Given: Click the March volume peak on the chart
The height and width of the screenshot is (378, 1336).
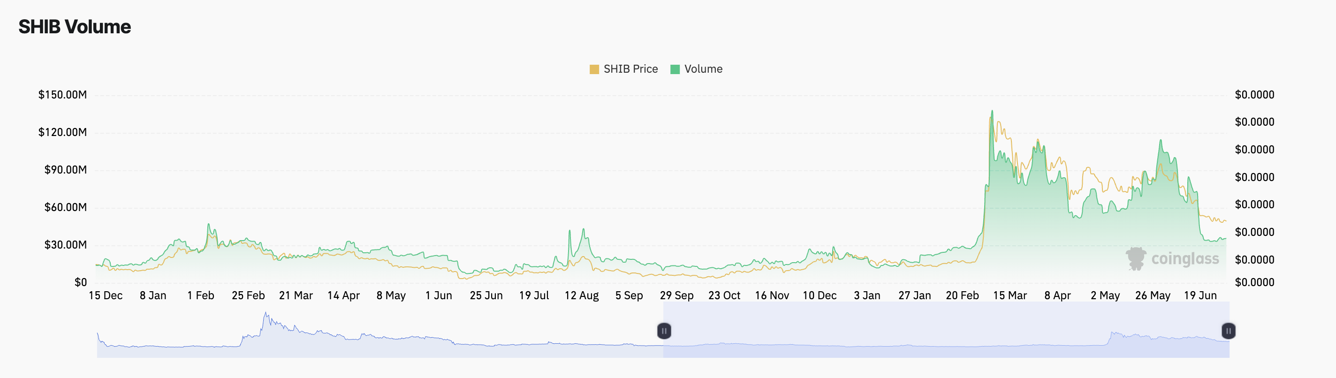Looking at the screenshot, I should pyautogui.click(x=992, y=111).
